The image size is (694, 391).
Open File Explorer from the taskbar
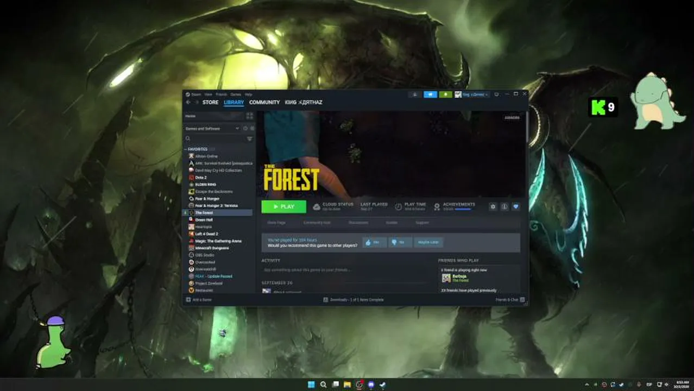point(347,384)
